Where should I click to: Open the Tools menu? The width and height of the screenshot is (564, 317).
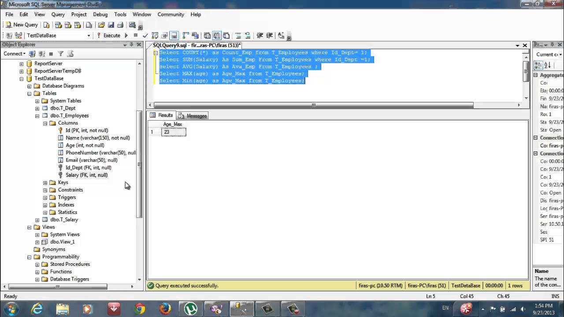[x=120, y=14]
